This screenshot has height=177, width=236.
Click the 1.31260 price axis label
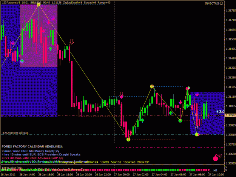click(231, 77)
